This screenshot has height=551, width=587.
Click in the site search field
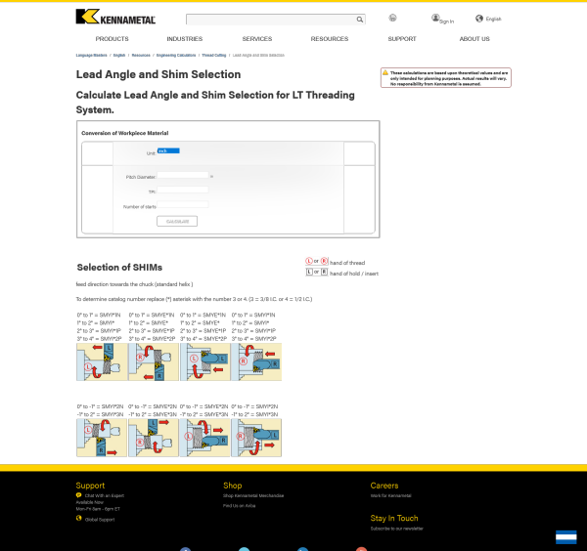point(271,20)
